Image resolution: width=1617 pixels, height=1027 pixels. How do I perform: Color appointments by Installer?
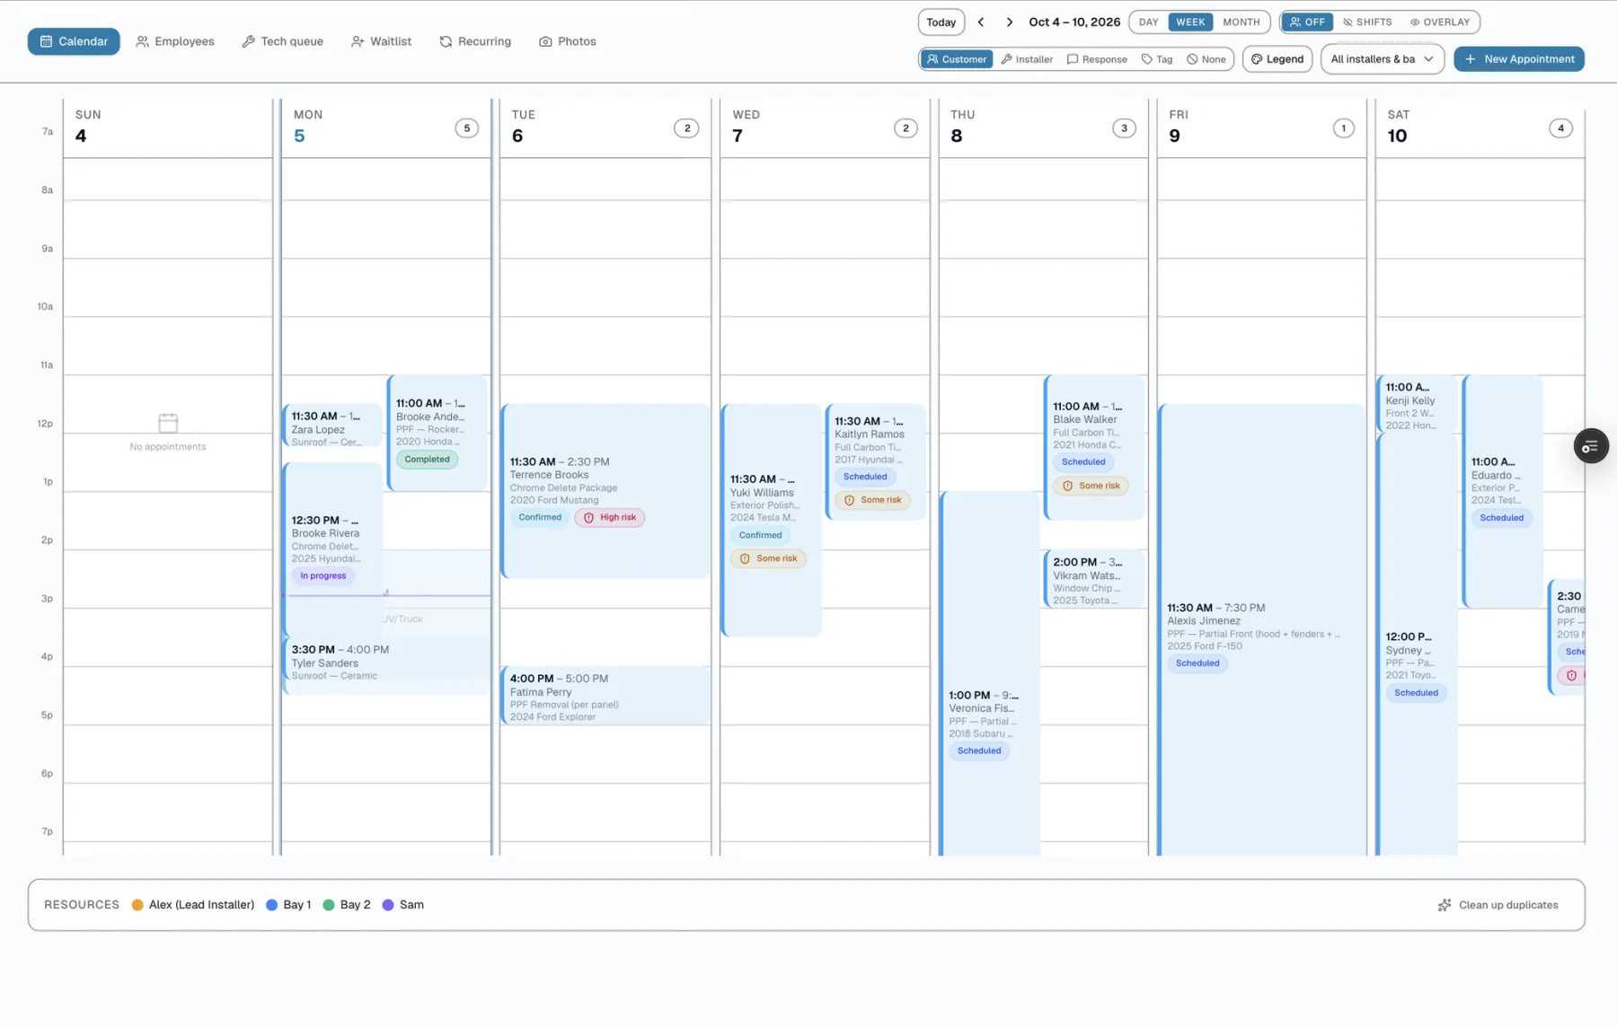[x=1027, y=59]
